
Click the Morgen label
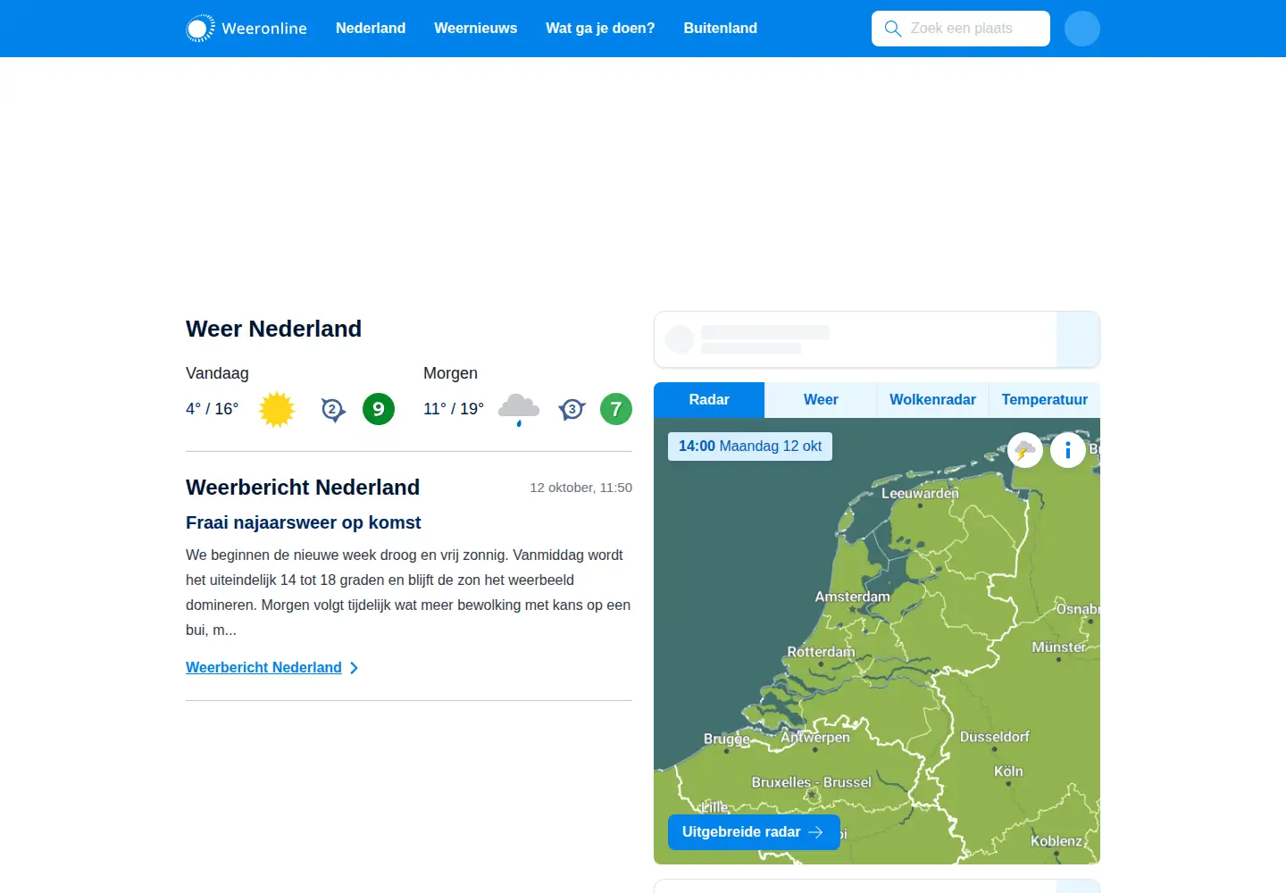450,373
